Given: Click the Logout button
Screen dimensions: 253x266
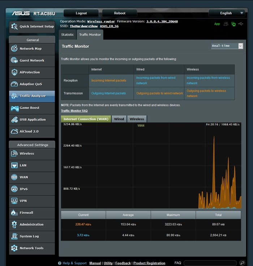Looking at the screenshot, I should click(81, 13).
